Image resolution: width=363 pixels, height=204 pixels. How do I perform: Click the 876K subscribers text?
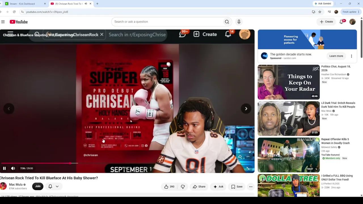pyautogui.click(x=18, y=188)
